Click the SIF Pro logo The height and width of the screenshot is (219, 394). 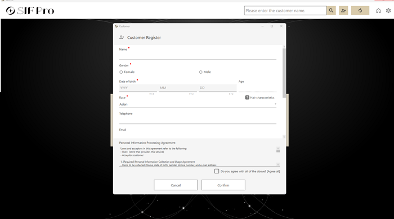[x=30, y=11]
